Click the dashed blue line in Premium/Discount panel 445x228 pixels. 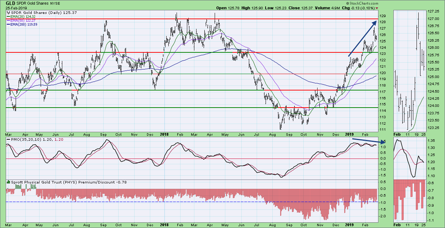[x=142, y=202]
